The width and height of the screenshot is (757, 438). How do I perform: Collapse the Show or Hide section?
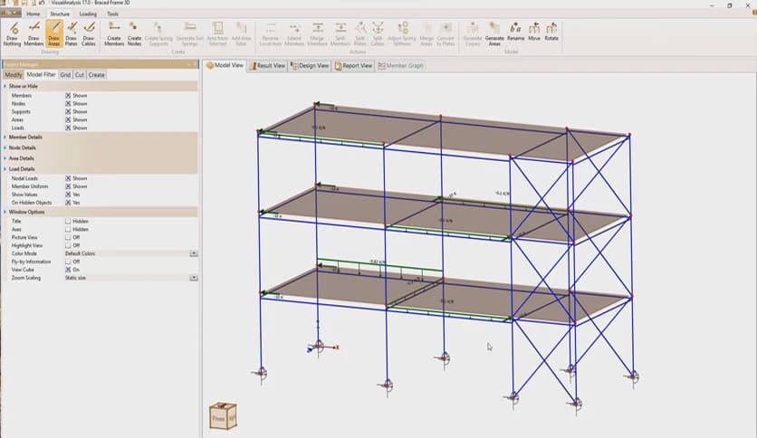coord(5,86)
